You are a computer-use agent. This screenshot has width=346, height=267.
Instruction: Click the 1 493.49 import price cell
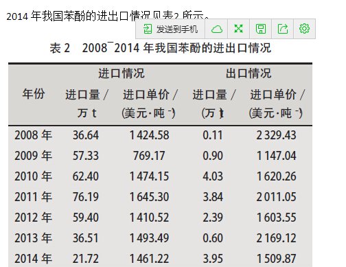(149, 238)
